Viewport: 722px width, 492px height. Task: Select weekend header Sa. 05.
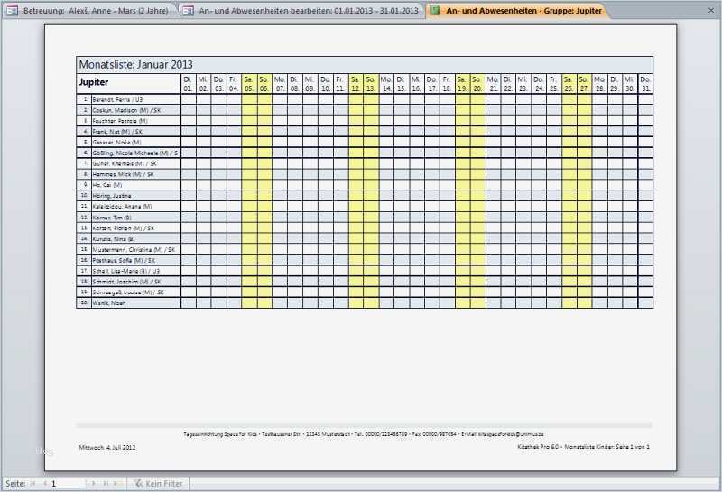tap(249, 84)
